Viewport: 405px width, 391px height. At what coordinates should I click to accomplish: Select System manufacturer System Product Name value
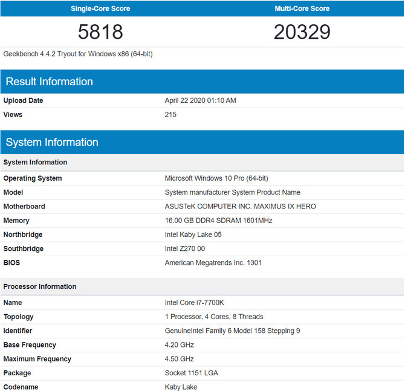pos(233,192)
